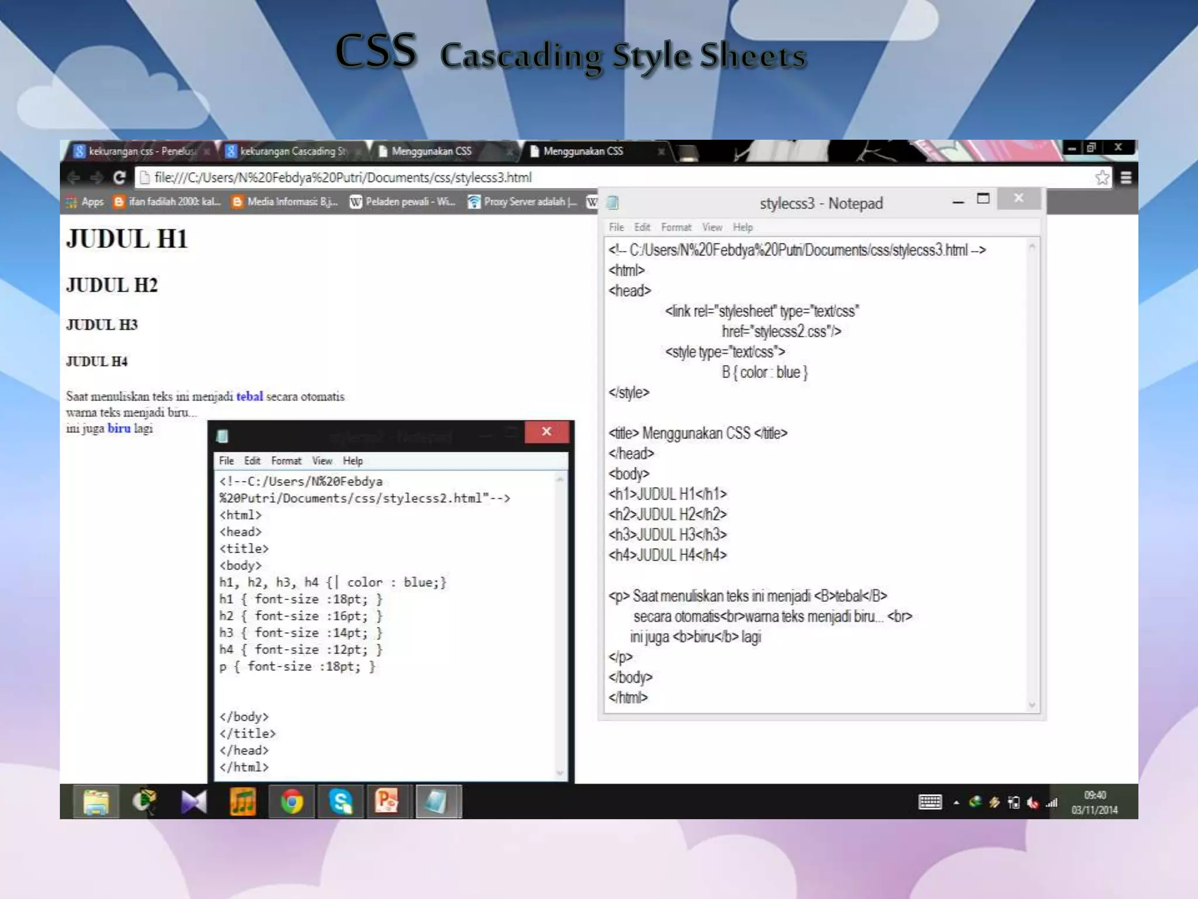Open Chrome from the taskbar

(x=292, y=801)
